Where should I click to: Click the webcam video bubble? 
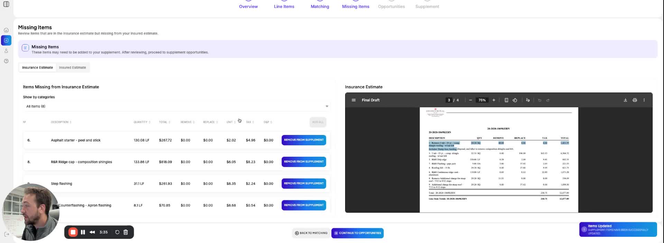31,212
